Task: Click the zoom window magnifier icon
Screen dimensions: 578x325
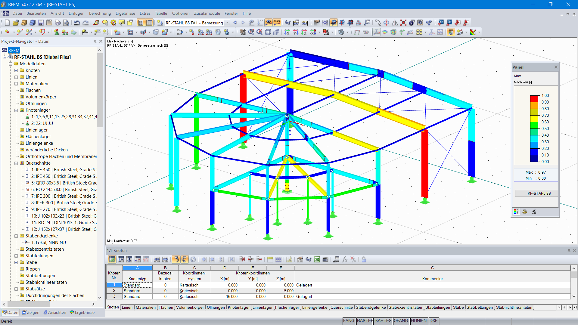Action: tap(251, 32)
